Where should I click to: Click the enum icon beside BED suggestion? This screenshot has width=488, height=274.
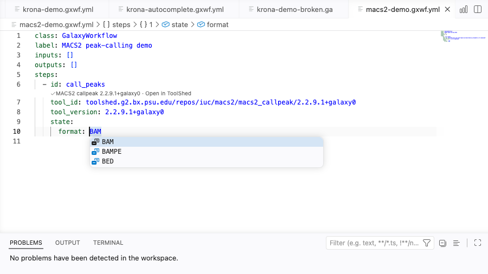pyautogui.click(x=95, y=161)
